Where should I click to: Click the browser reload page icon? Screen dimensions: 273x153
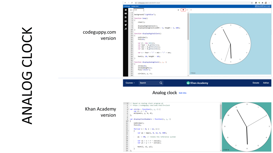(x=132, y=3)
